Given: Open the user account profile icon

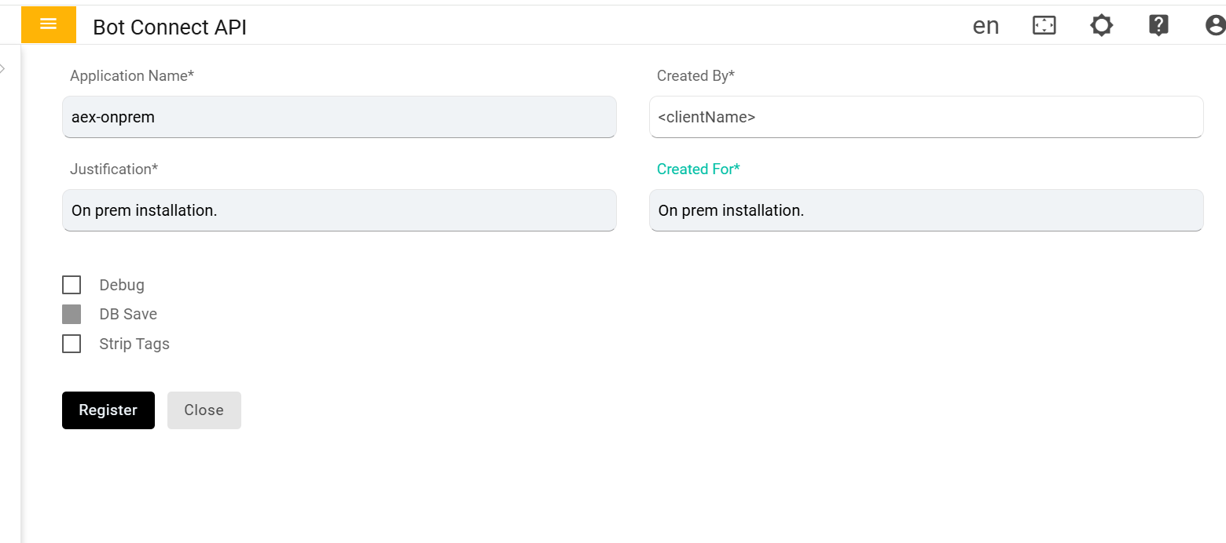Looking at the screenshot, I should (x=1215, y=26).
